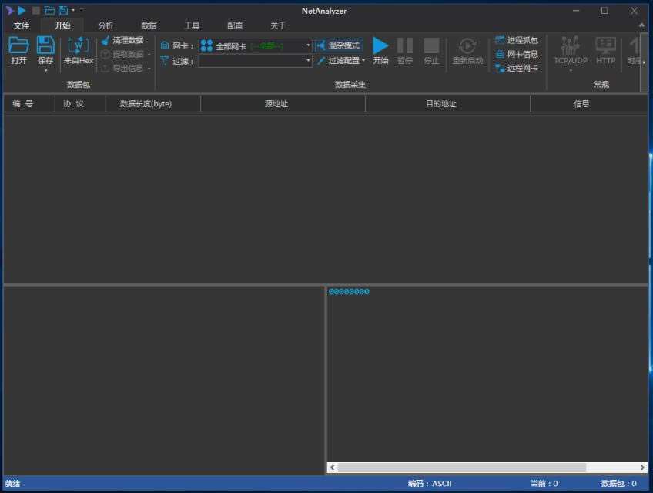The image size is (653, 493).
Task: Click hex pane horizontal scrollbar thumb
Action: coord(461,468)
